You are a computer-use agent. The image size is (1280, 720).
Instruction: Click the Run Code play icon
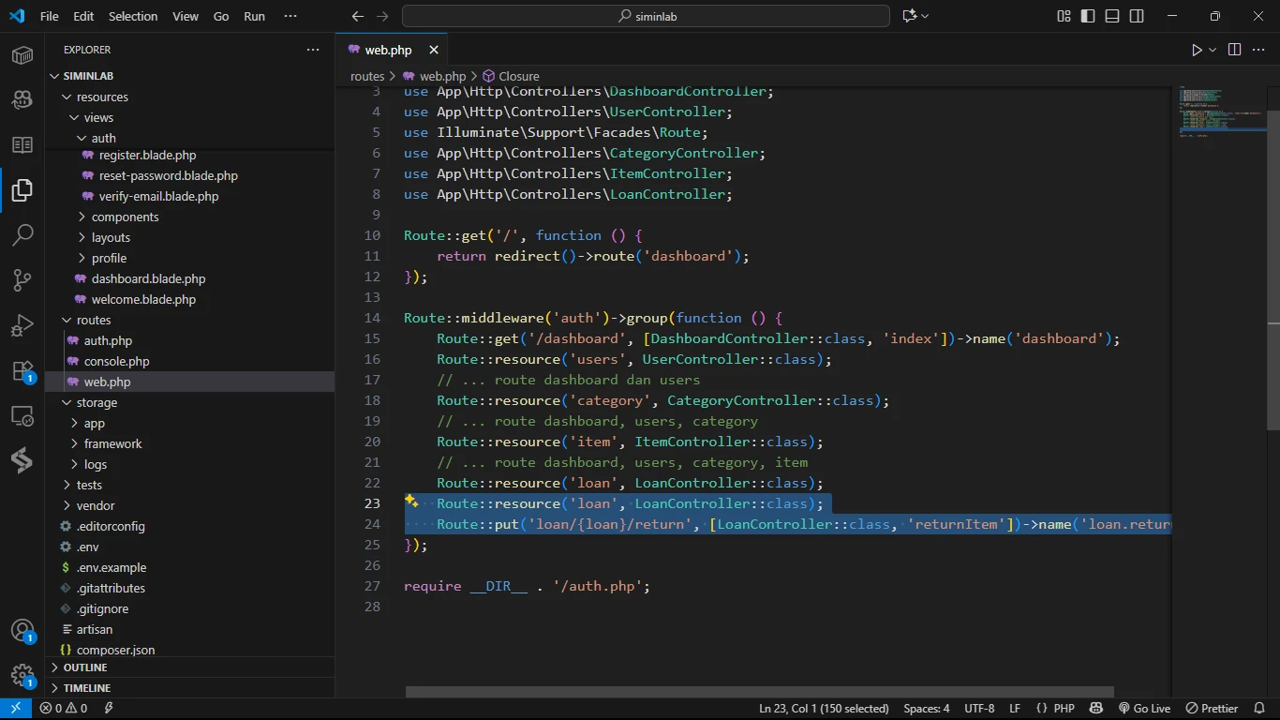pyautogui.click(x=1197, y=50)
